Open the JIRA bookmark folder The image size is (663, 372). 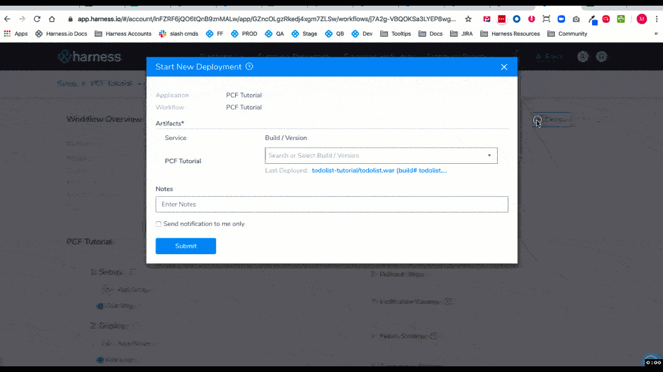coord(462,34)
